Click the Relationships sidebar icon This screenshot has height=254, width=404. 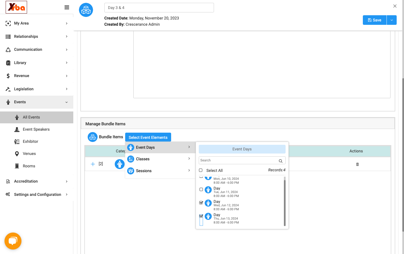click(8, 36)
